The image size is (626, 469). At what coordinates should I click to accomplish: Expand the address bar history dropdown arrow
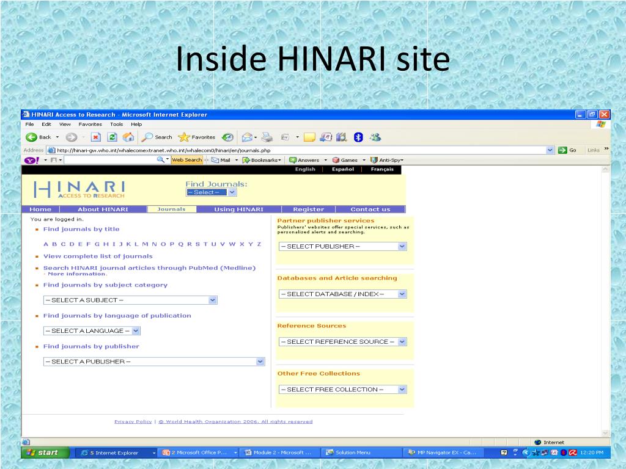pyautogui.click(x=550, y=150)
